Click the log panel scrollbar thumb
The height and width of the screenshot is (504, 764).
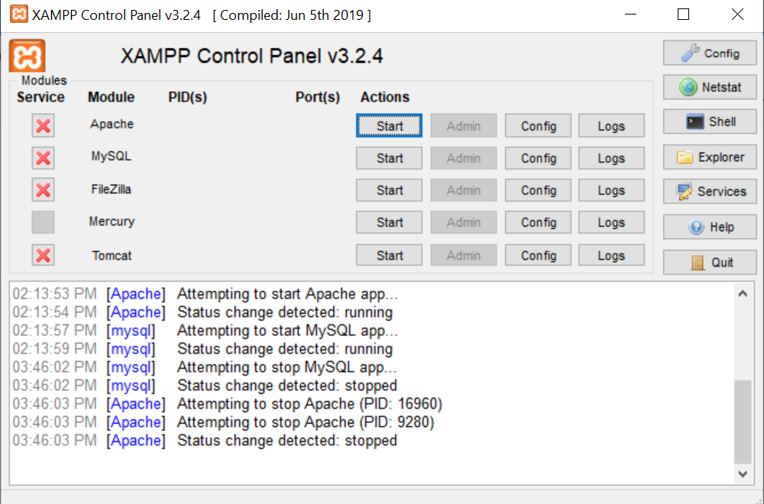743,422
